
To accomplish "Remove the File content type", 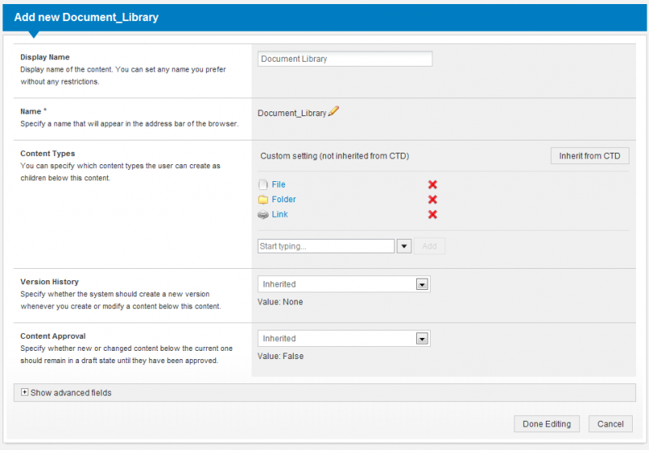I will click(x=432, y=185).
